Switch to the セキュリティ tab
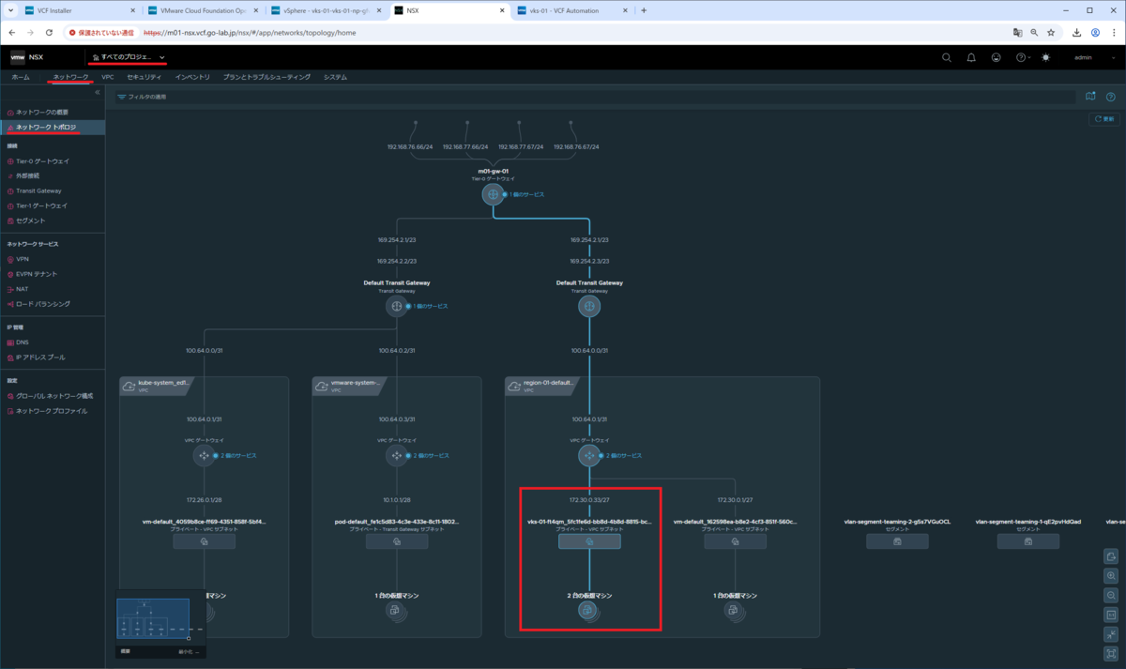 pyautogui.click(x=145, y=77)
